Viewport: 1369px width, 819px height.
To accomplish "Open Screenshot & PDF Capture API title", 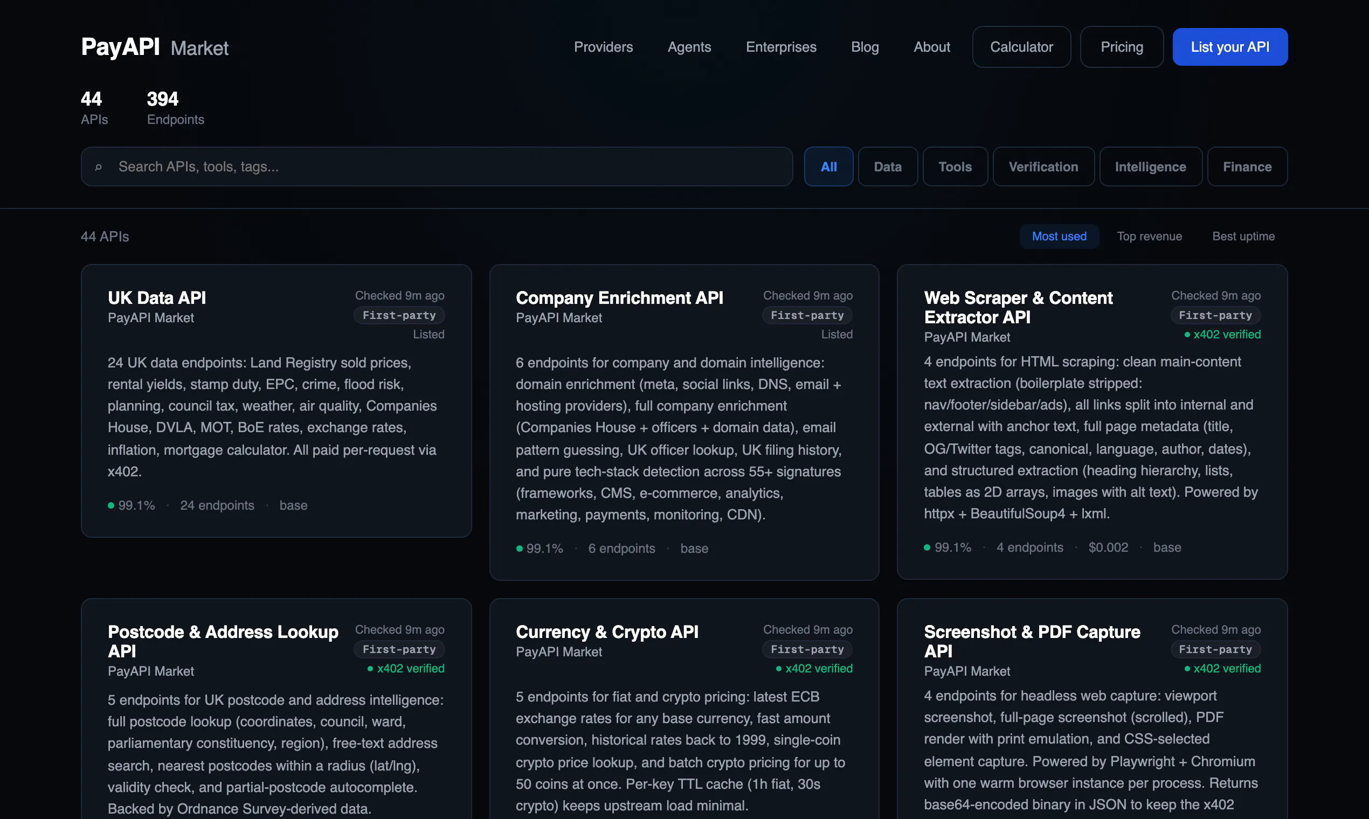I will [x=1032, y=641].
